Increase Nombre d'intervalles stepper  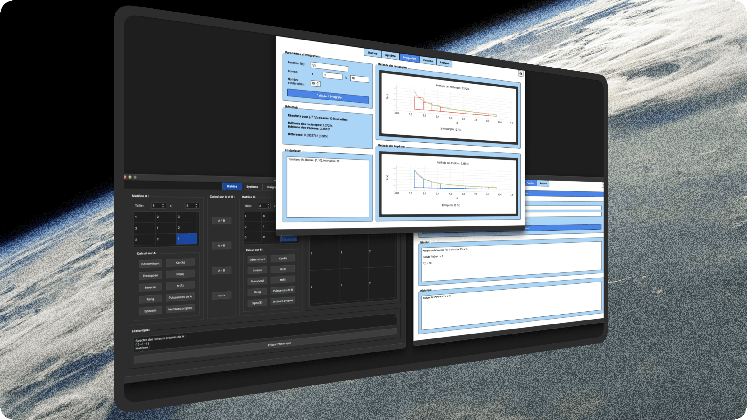pos(318,83)
